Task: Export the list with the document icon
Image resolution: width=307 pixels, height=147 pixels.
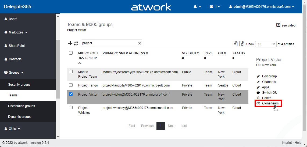Action: click(x=235, y=44)
